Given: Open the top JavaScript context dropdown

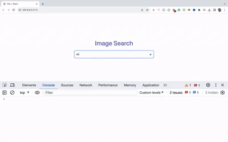Looking at the screenshot, I should tap(24, 93).
